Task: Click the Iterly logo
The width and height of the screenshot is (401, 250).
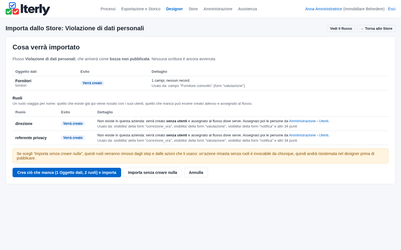Action: 28,9
